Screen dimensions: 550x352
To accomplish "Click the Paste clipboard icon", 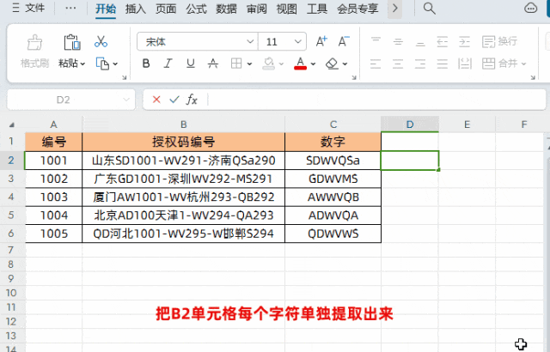I will click(72, 42).
